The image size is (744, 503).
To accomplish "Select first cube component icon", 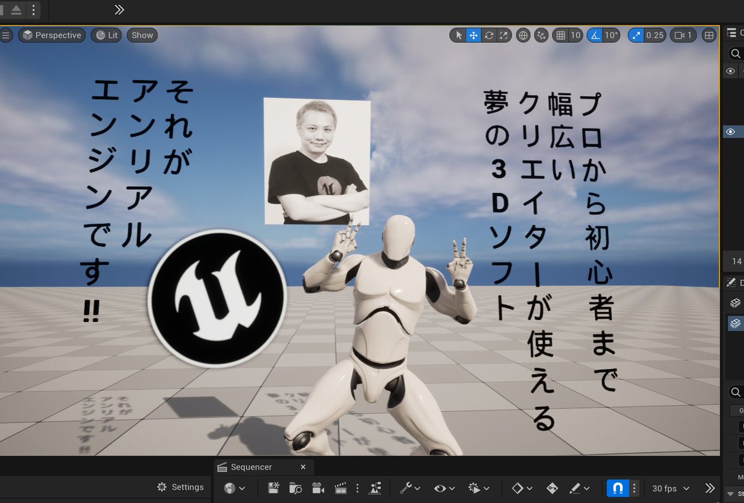I will click(735, 303).
